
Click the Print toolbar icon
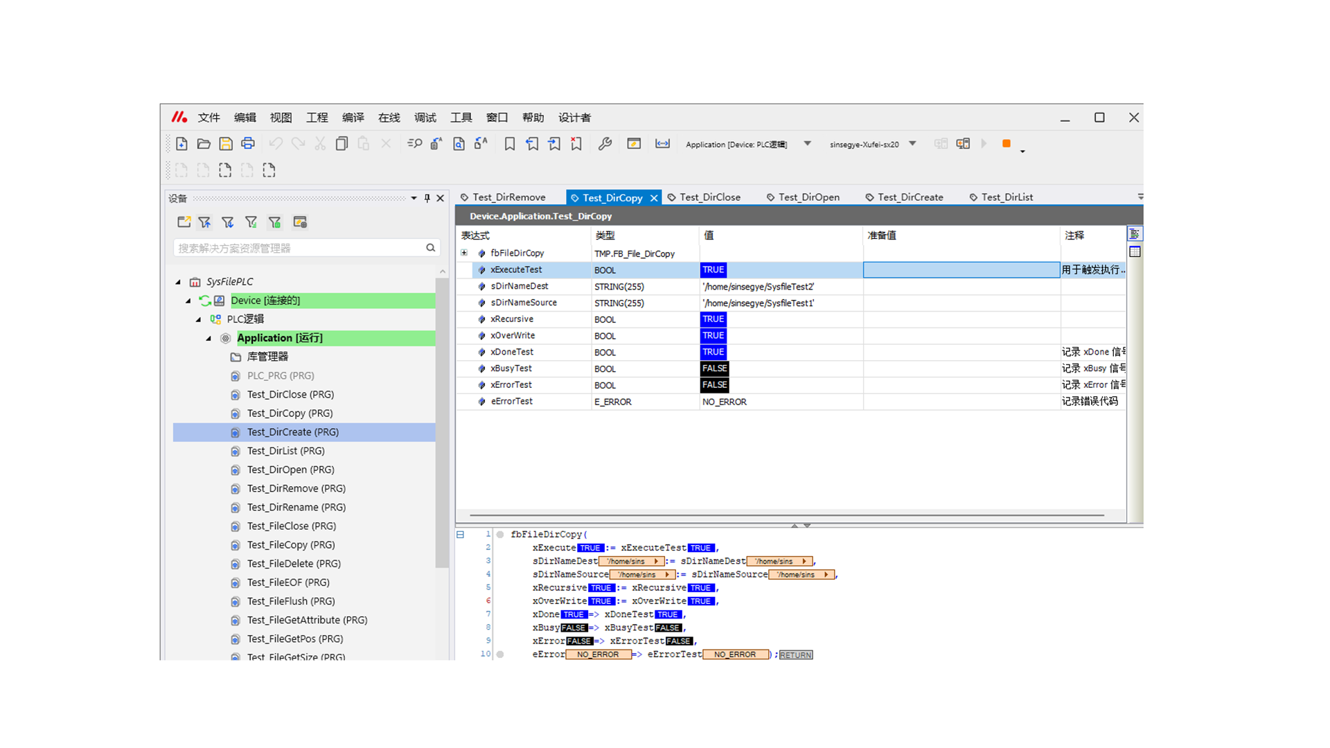[x=248, y=143]
